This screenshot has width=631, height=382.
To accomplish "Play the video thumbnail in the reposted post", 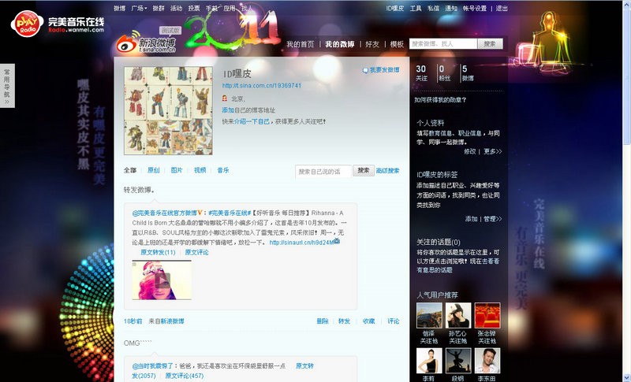I will pyautogui.click(x=162, y=280).
